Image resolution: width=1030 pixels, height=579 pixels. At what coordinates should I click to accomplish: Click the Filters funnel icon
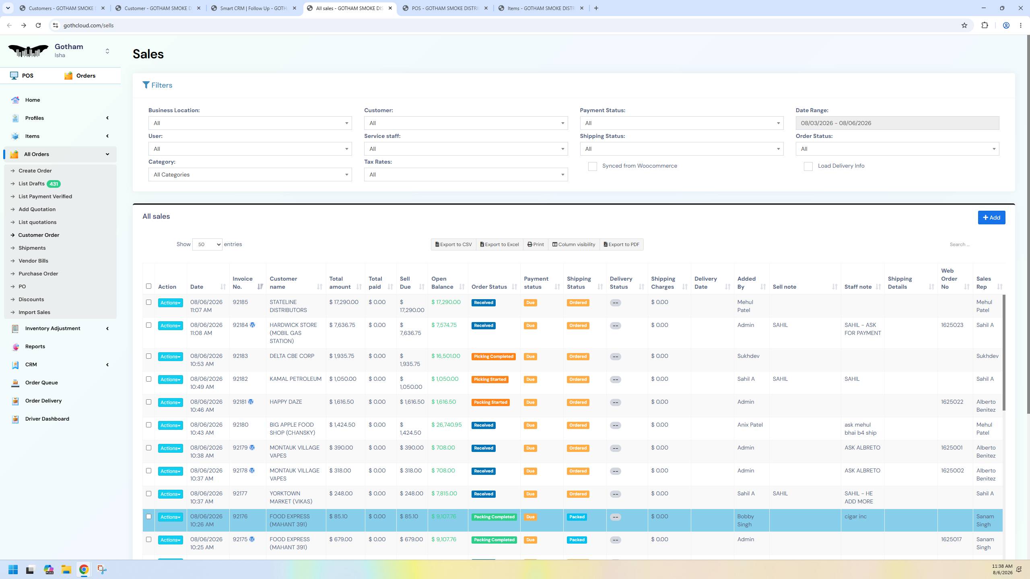[146, 85]
